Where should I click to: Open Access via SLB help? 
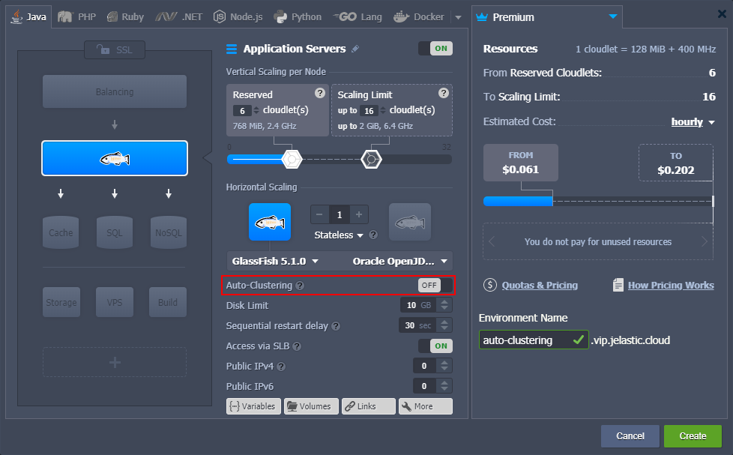[297, 346]
